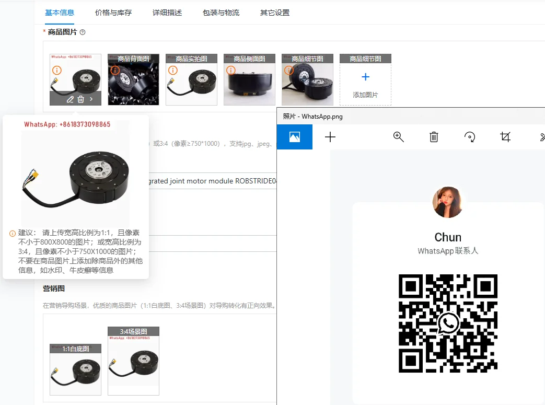
Task: Click the Chun profile avatar in photo
Action: click(448, 202)
